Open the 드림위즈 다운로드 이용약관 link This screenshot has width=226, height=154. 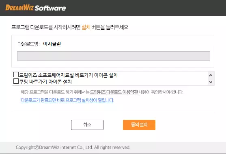(114, 92)
